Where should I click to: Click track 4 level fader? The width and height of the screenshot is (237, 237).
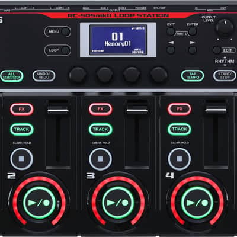point(216,109)
